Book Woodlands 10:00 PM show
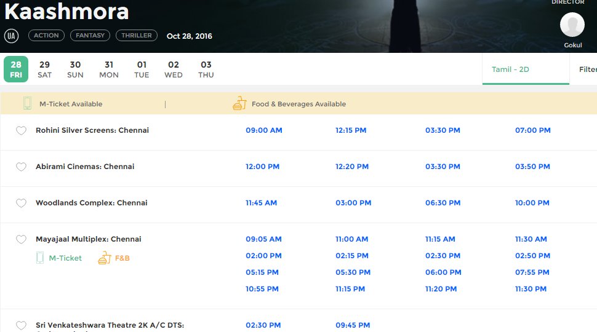Image resolution: width=597 pixels, height=332 pixels. coord(532,203)
